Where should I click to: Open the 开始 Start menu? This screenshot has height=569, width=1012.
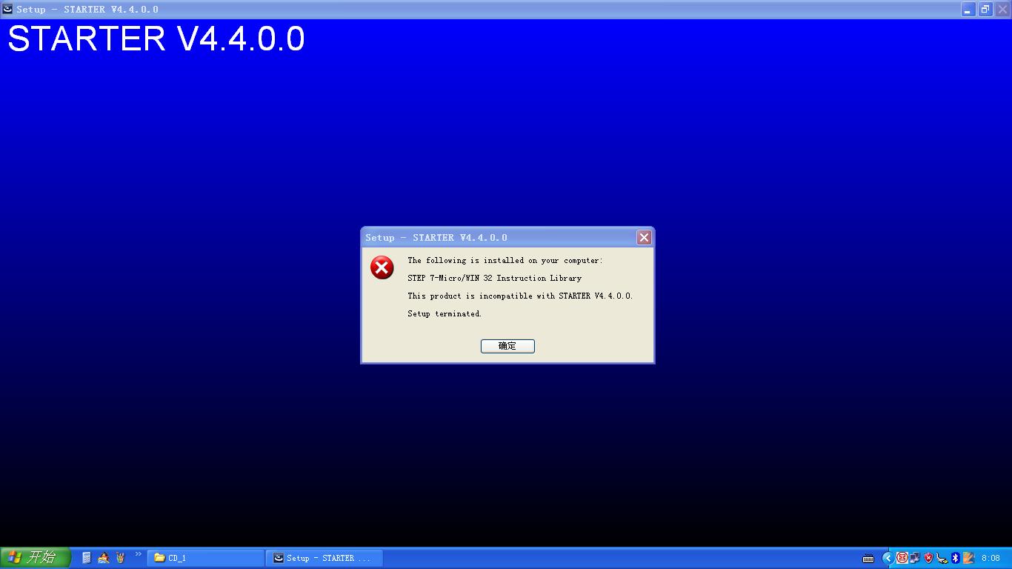(36, 558)
